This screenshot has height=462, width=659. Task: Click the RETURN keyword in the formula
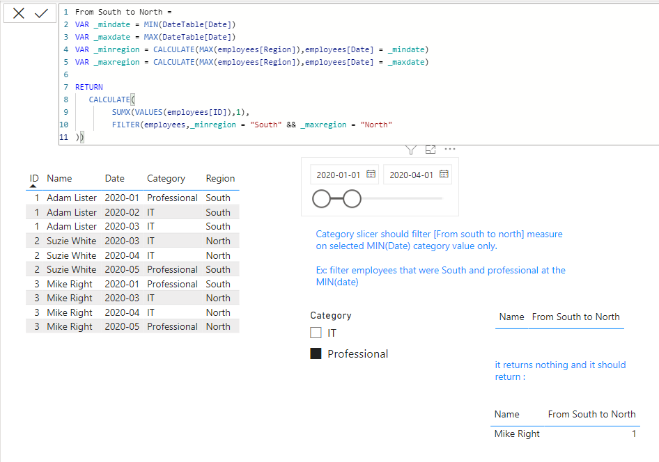coord(89,87)
